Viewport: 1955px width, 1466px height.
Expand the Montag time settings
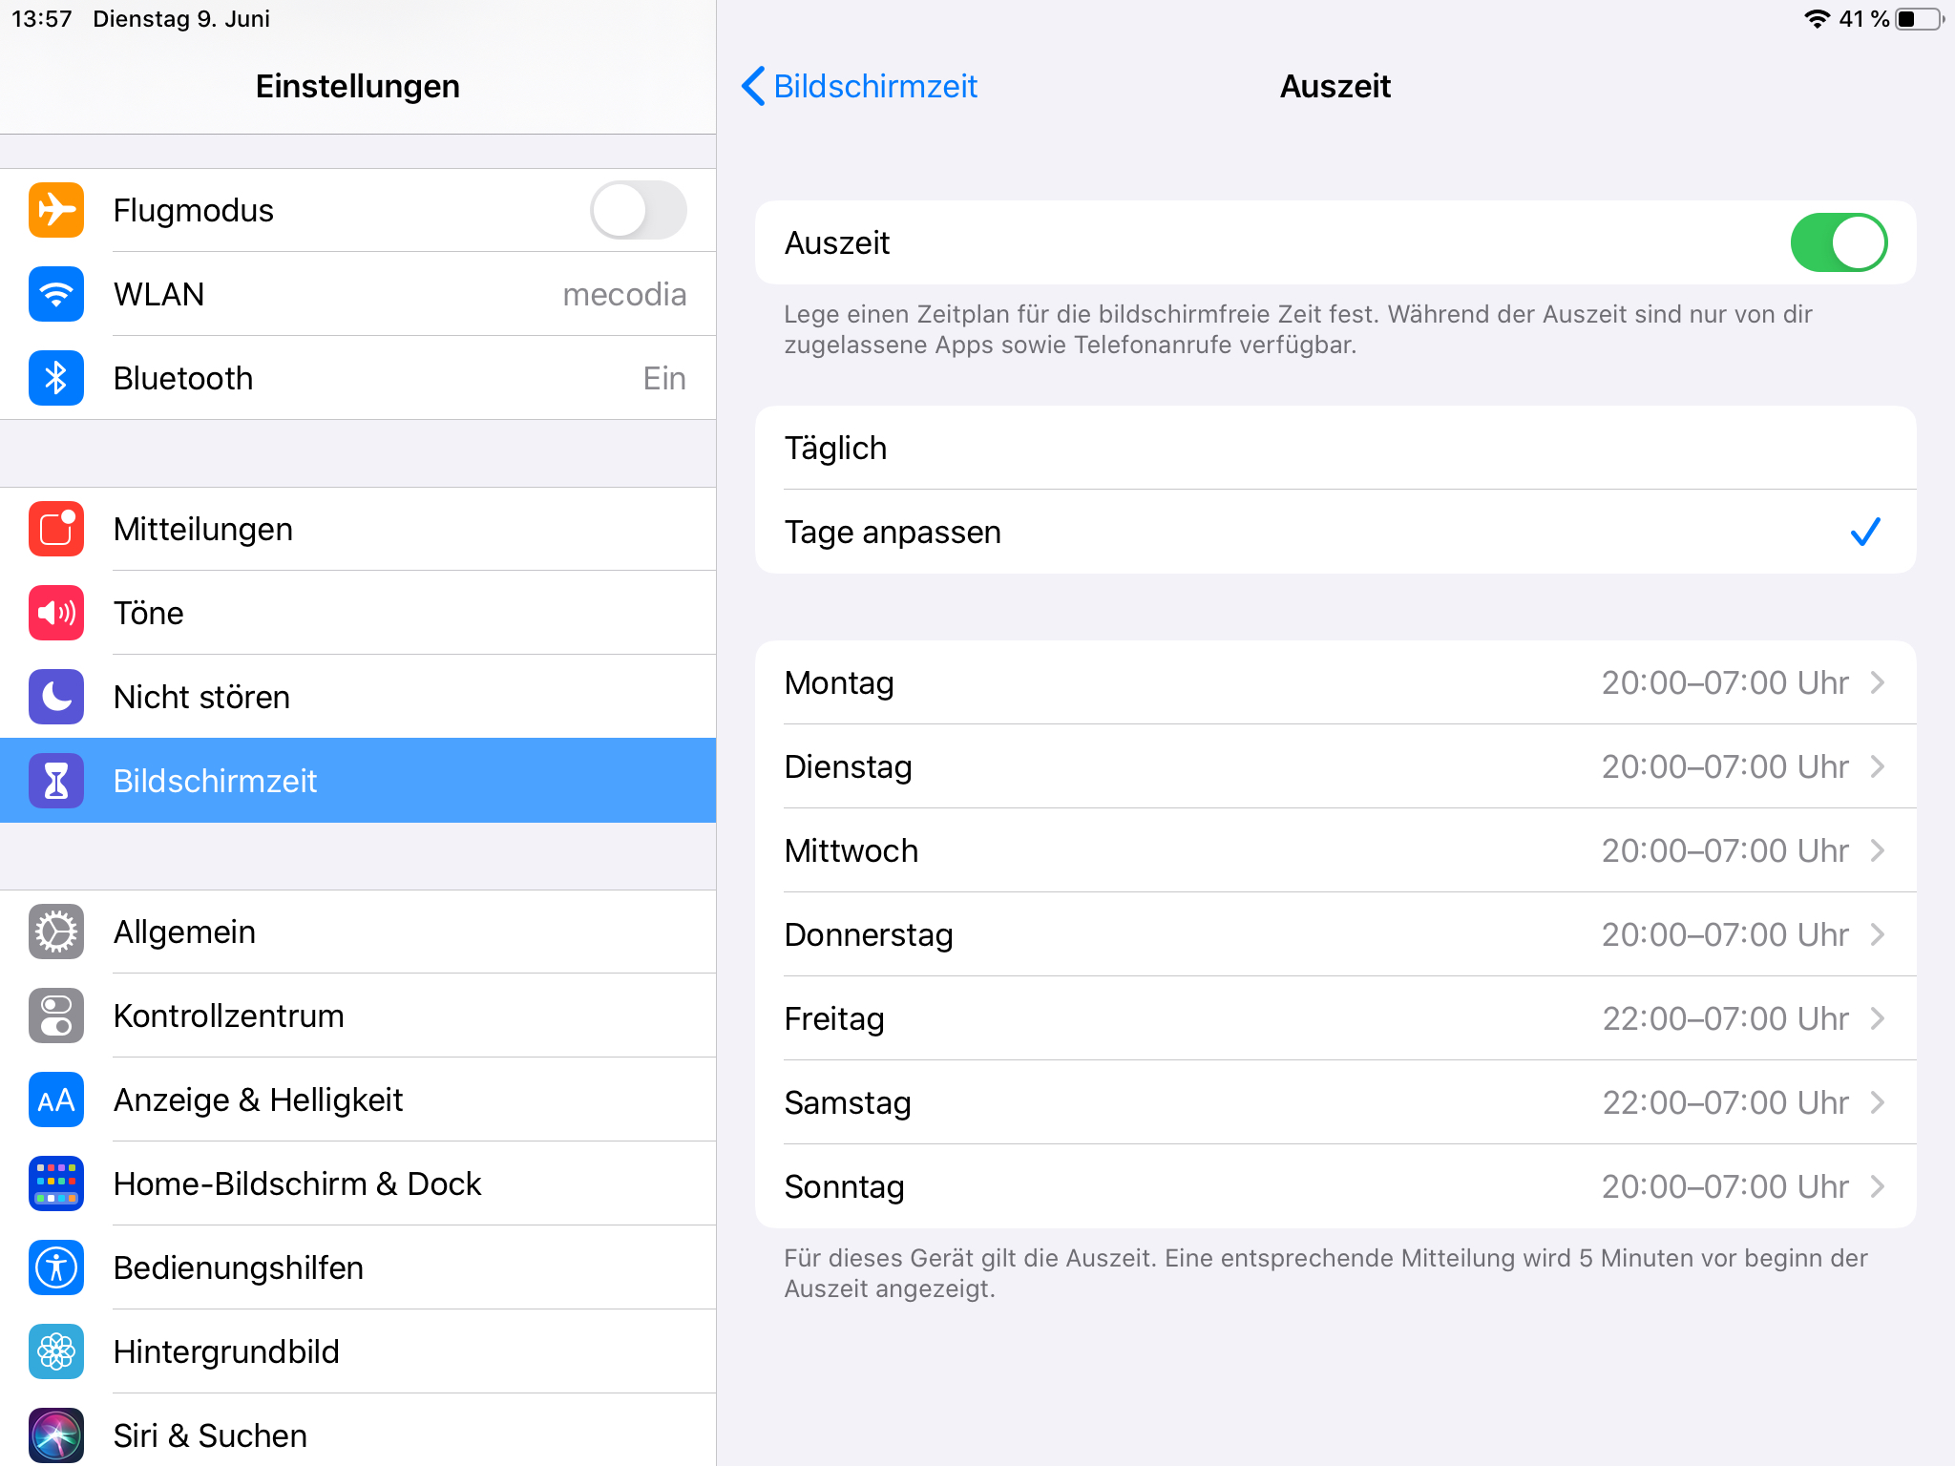pyautogui.click(x=1335, y=682)
